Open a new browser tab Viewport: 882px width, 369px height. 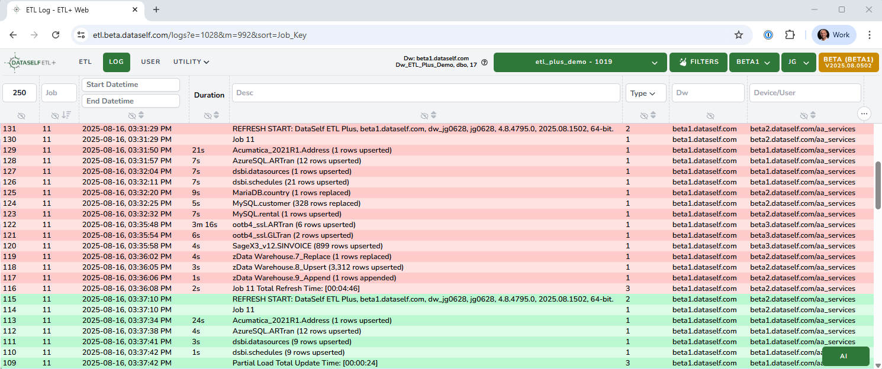(x=156, y=9)
